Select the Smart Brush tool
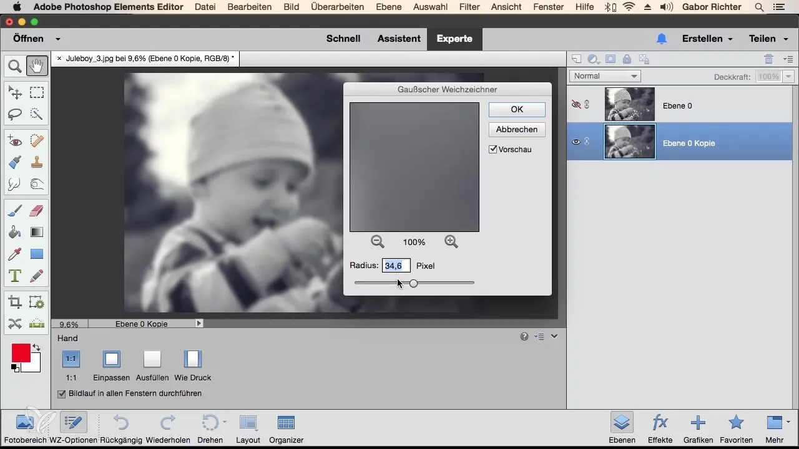The width and height of the screenshot is (799, 449). pos(15,162)
